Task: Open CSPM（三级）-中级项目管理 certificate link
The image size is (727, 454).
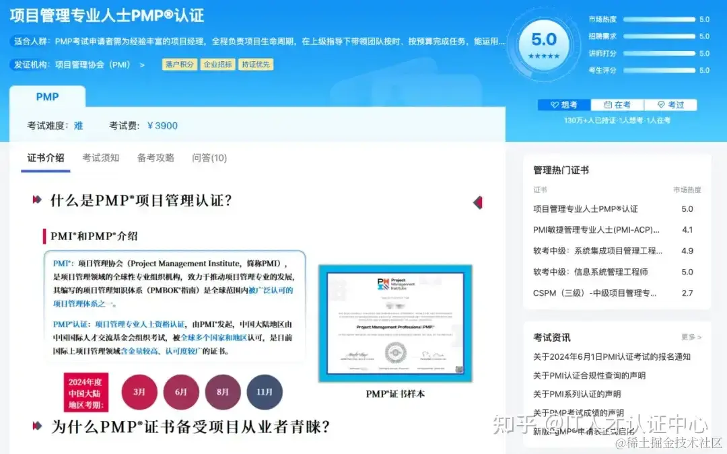Action: (x=595, y=293)
